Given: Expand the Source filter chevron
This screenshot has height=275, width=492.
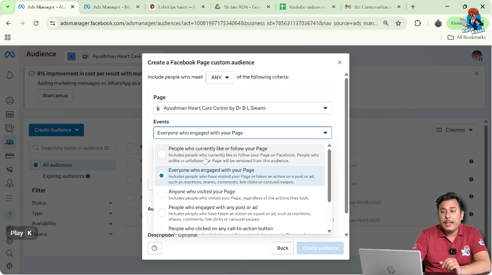Looking at the screenshot, I should tap(110, 234).
